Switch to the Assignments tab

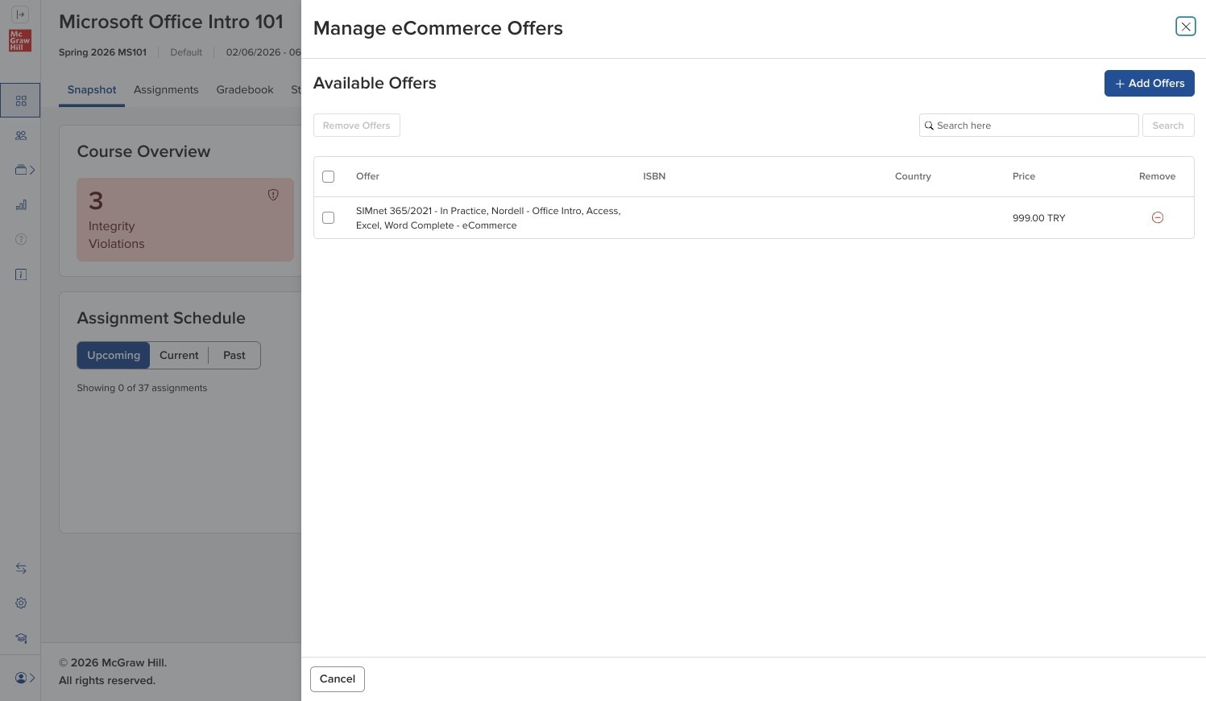[x=166, y=90]
